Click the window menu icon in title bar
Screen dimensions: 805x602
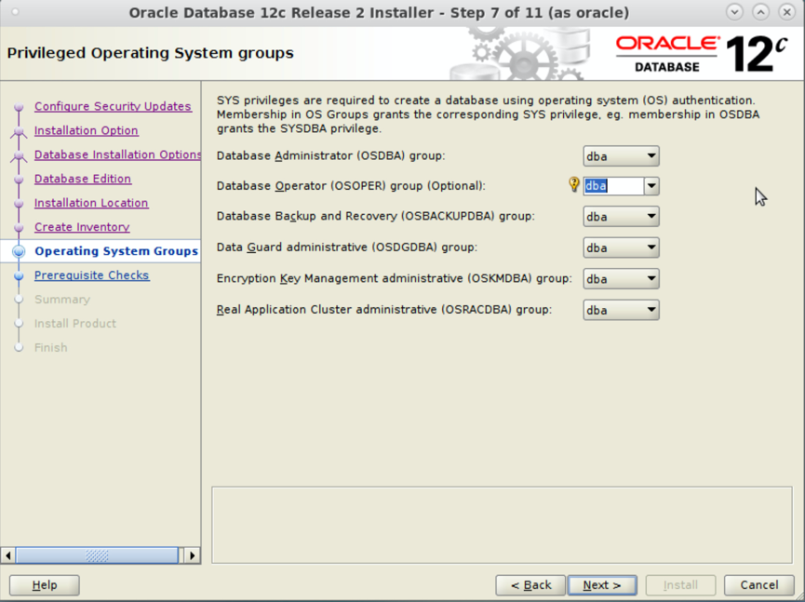click(15, 12)
